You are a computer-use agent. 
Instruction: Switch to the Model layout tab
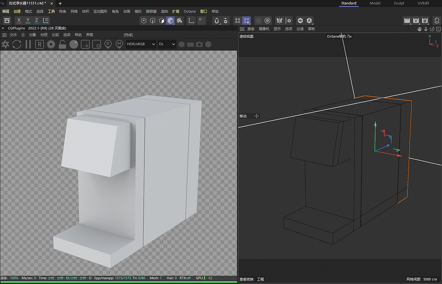click(x=375, y=3)
